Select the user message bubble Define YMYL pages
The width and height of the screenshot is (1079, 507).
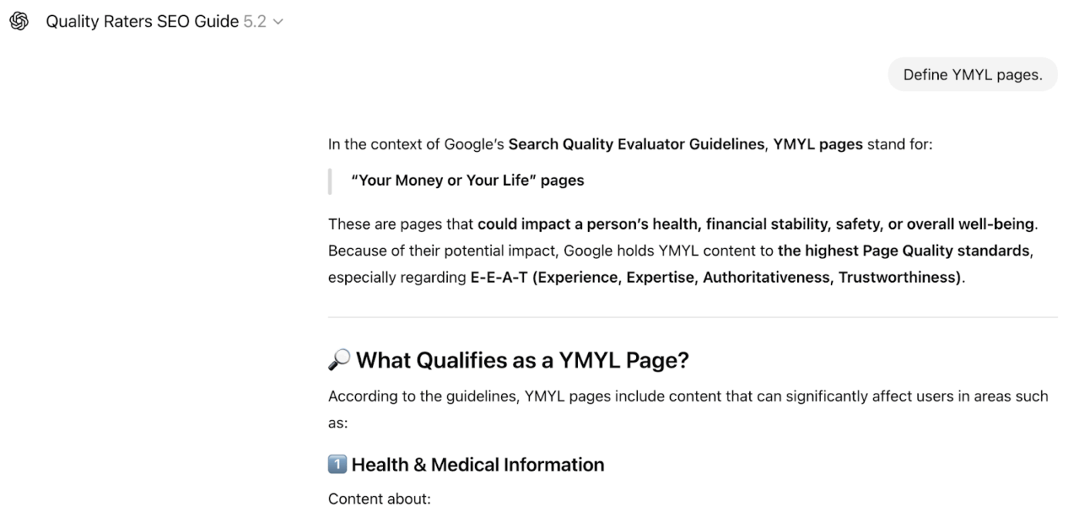point(973,74)
